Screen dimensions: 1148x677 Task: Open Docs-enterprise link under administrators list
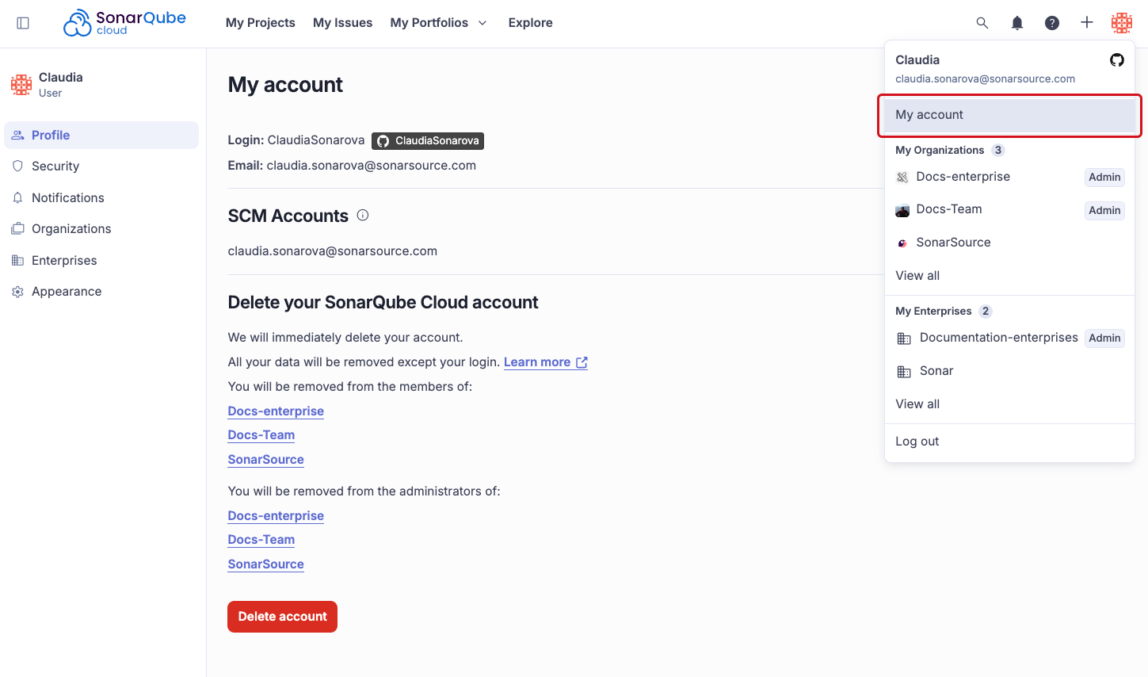[x=276, y=516]
